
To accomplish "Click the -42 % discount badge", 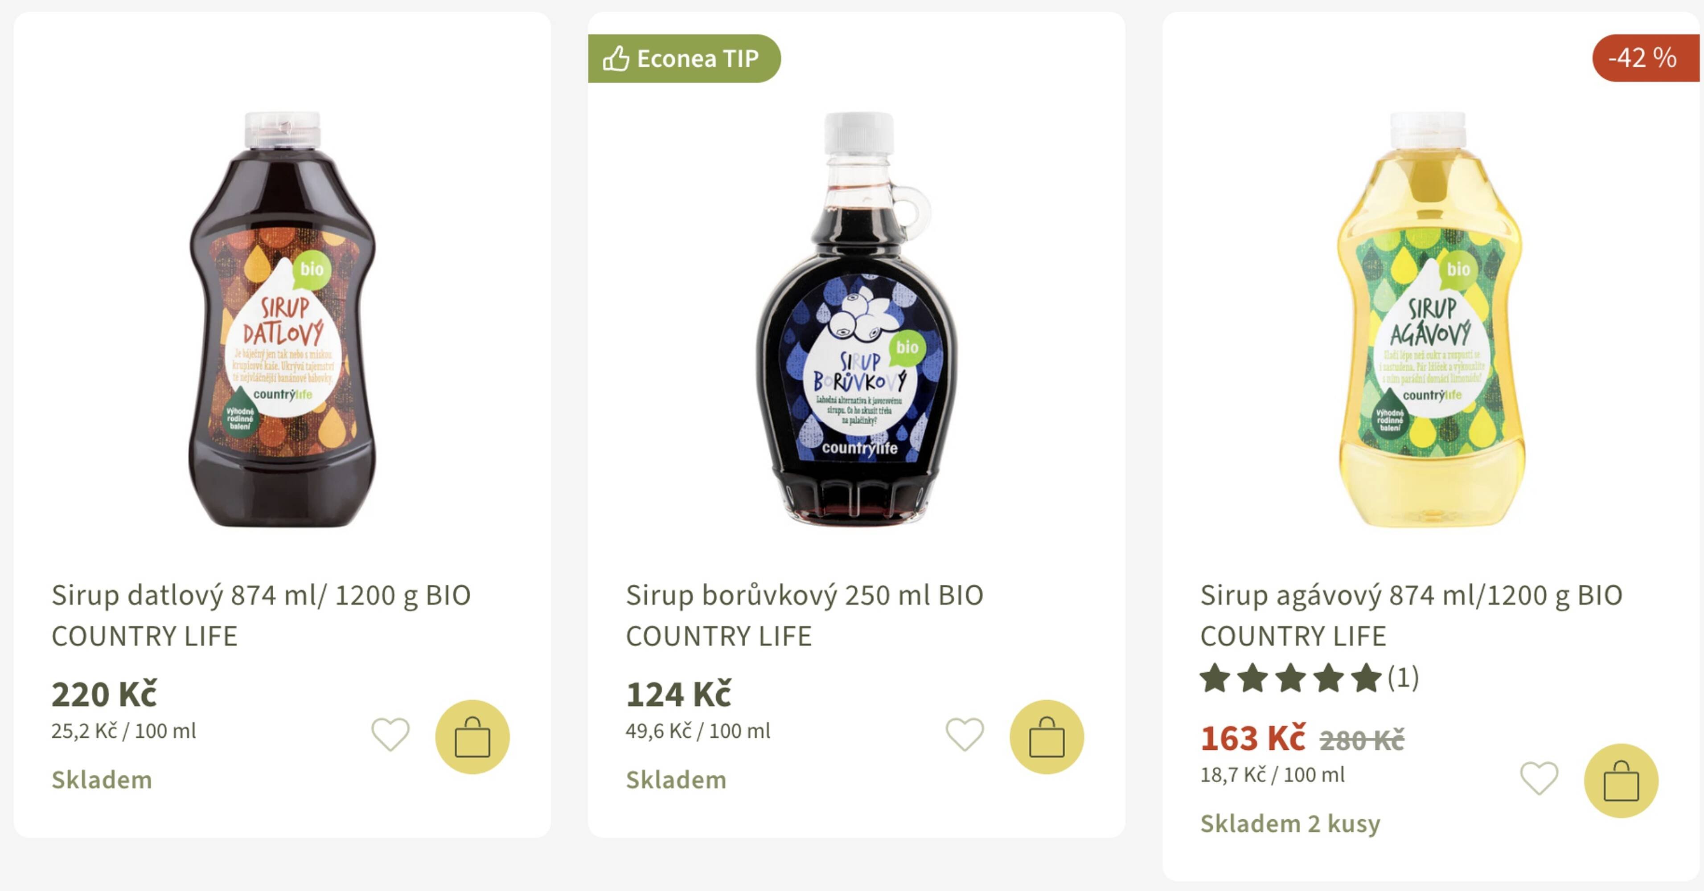I will click(1643, 58).
